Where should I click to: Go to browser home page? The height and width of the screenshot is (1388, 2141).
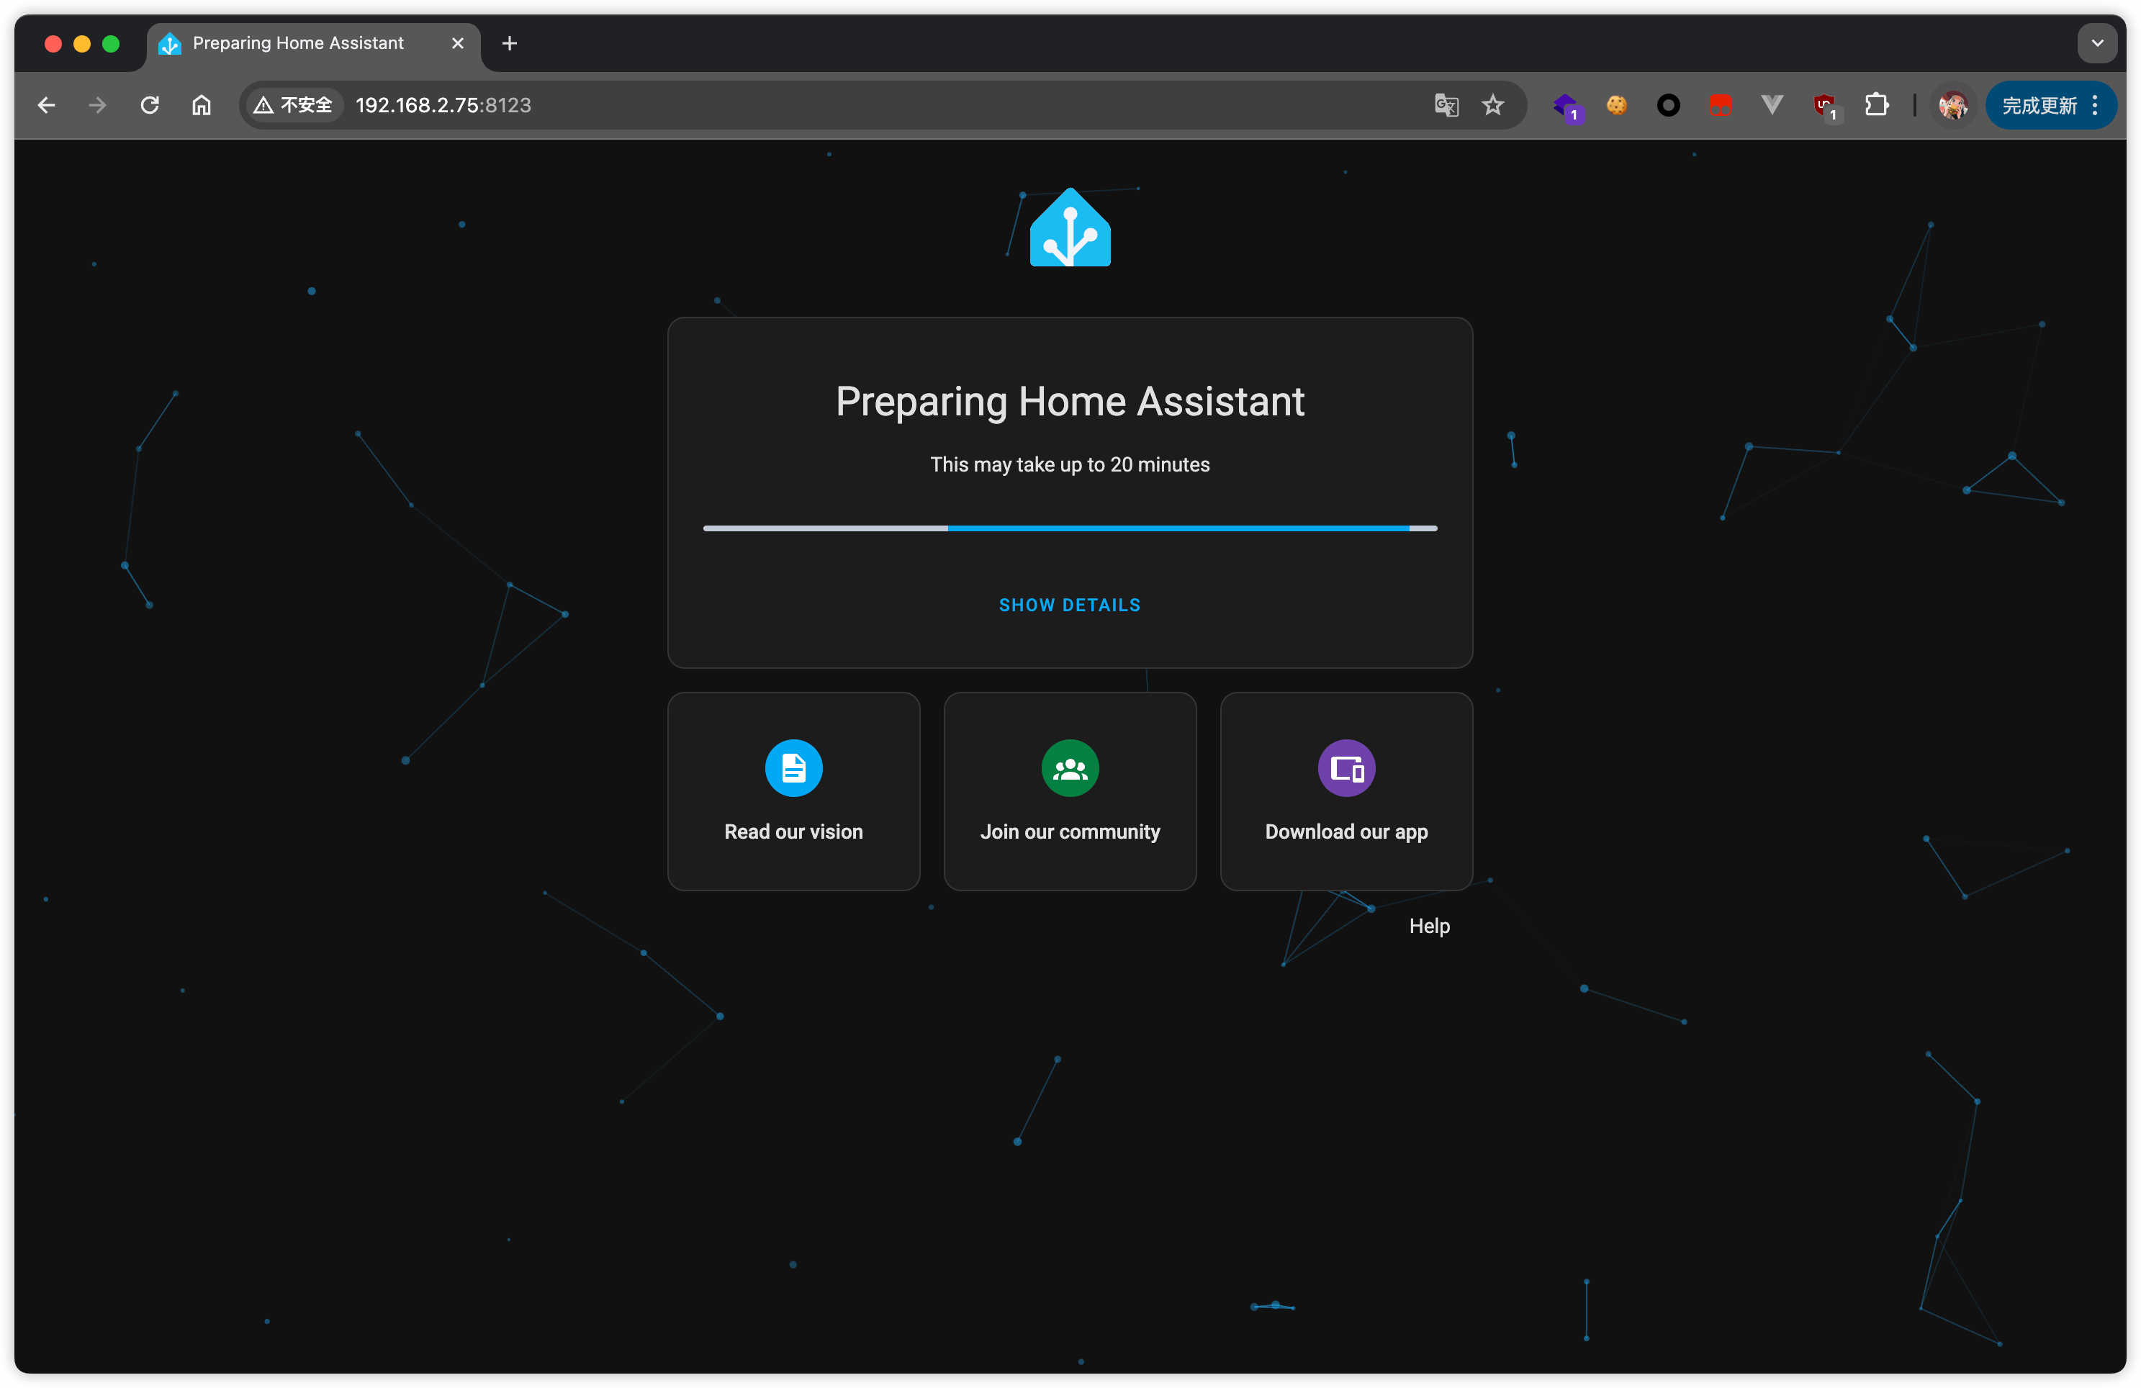click(x=202, y=105)
